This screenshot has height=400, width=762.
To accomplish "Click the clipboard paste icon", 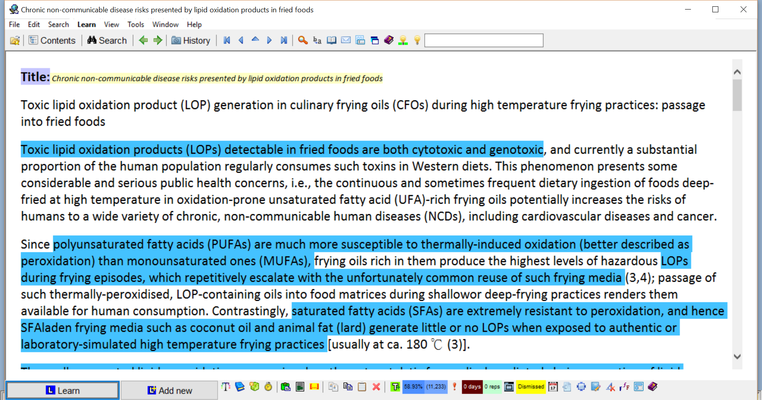I will (x=362, y=387).
